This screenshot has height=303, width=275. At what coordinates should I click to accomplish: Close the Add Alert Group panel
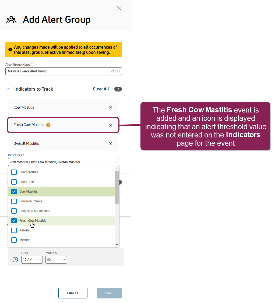[119, 8]
